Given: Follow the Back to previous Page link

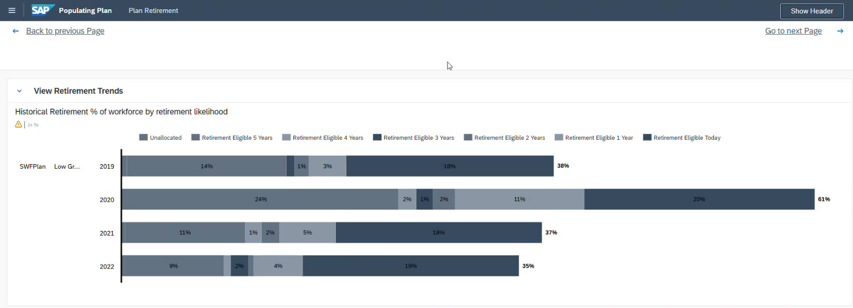Looking at the screenshot, I should 65,31.
